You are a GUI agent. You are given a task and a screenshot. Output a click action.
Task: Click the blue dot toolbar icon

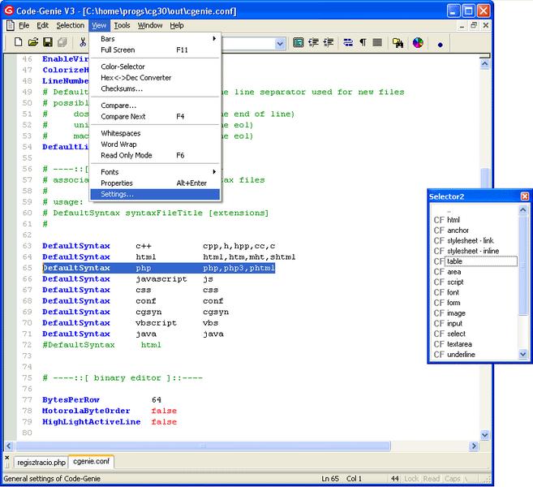point(441,45)
